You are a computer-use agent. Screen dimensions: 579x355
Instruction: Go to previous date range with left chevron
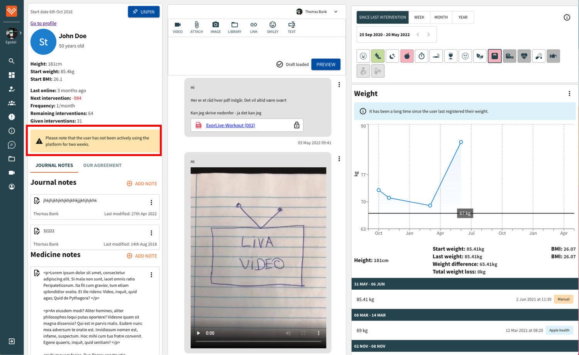pyautogui.click(x=418, y=34)
